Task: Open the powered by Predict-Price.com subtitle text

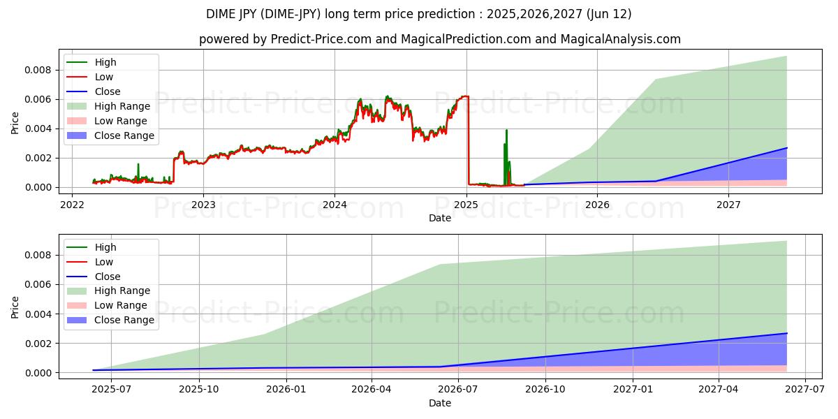Action: coord(439,39)
